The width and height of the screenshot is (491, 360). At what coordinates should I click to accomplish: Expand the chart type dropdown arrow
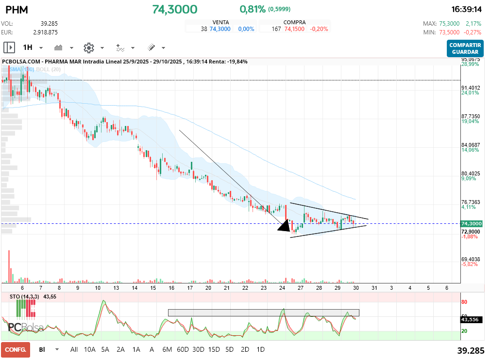[x=71, y=48]
